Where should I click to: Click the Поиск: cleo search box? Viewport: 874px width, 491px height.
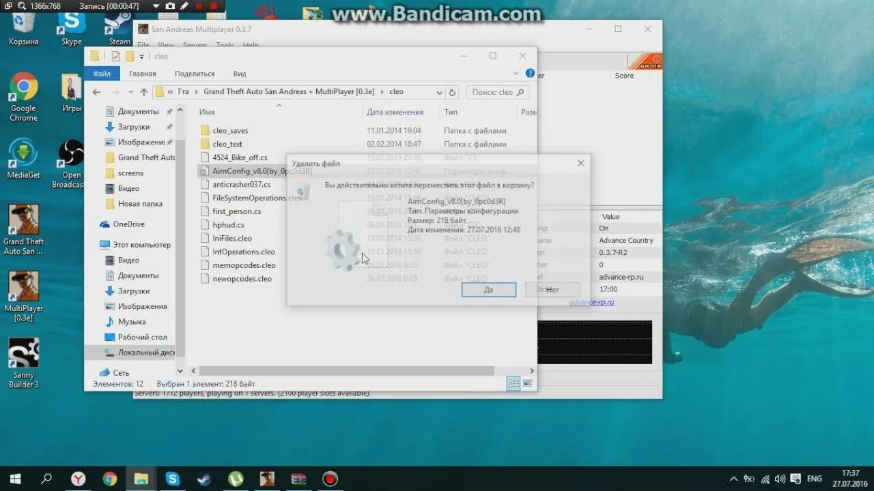498,92
